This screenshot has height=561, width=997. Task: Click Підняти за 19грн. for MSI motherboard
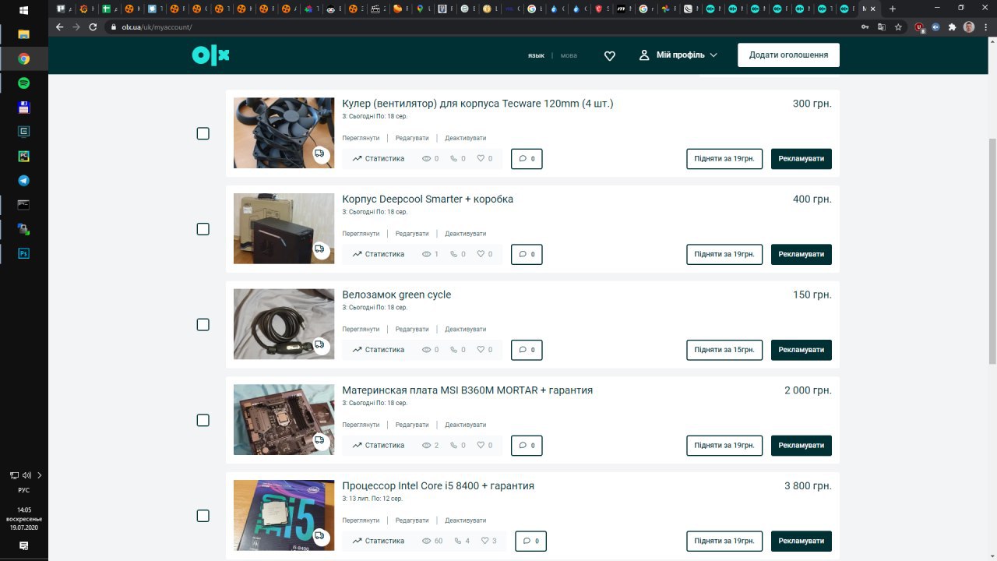click(x=724, y=446)
